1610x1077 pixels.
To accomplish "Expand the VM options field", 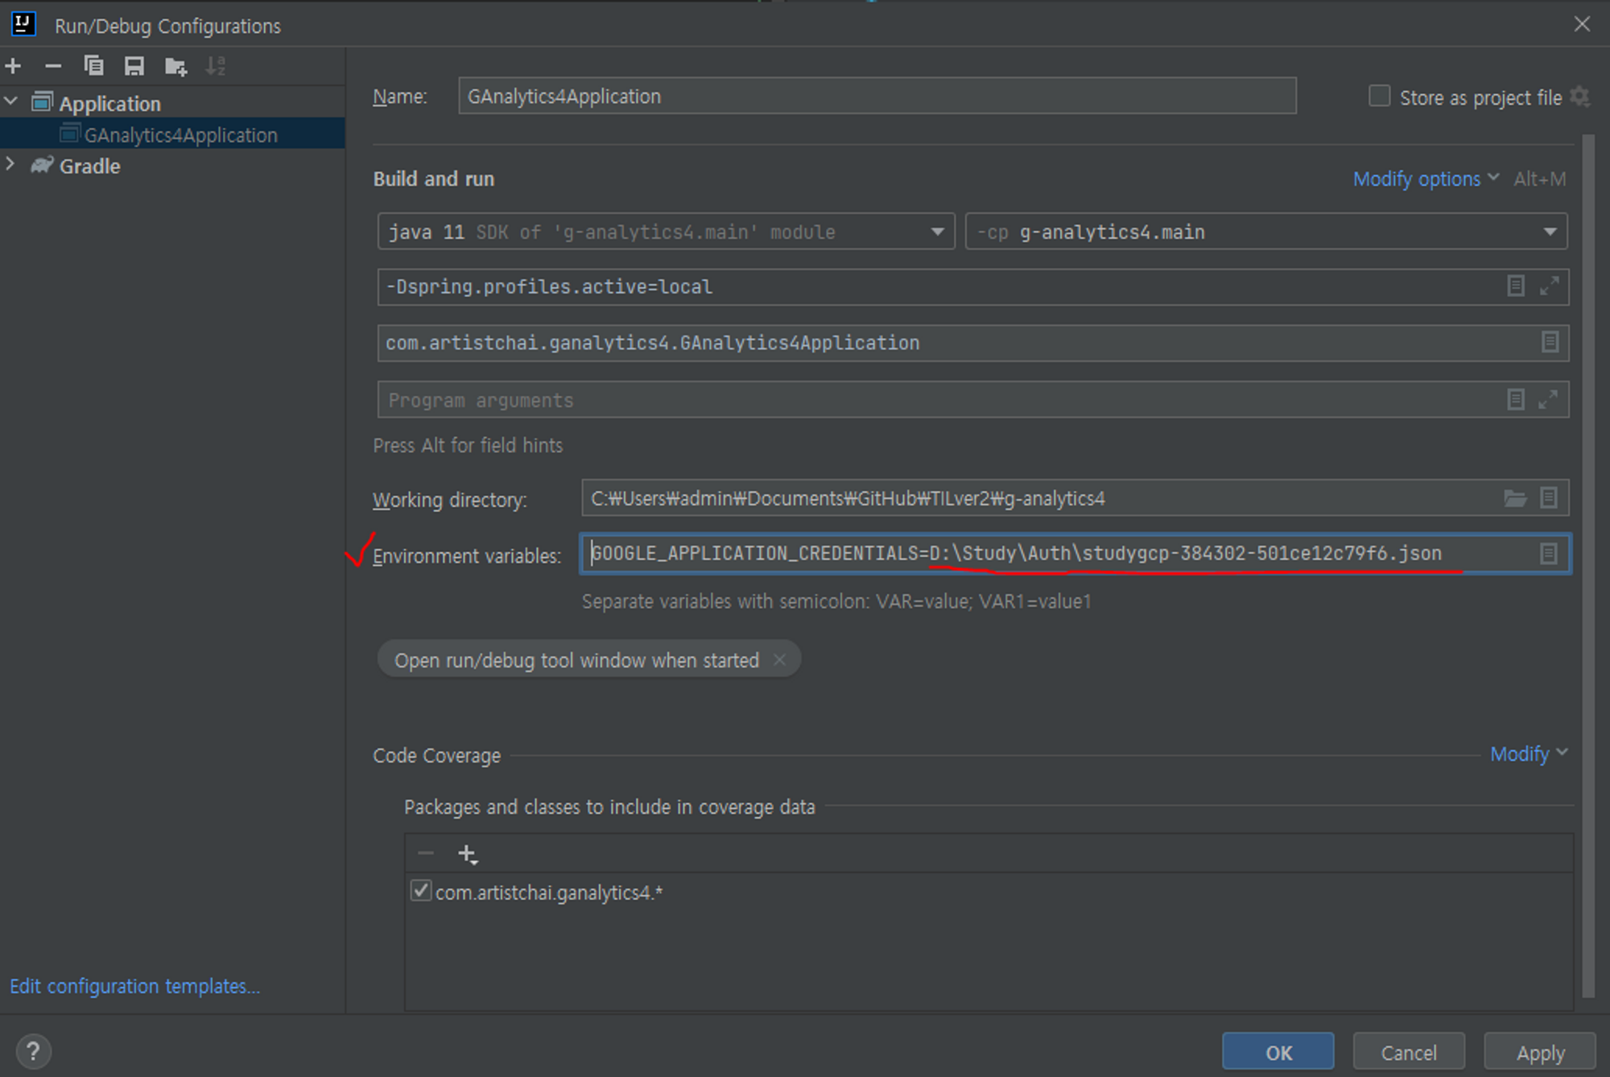I will [1549, 286].
